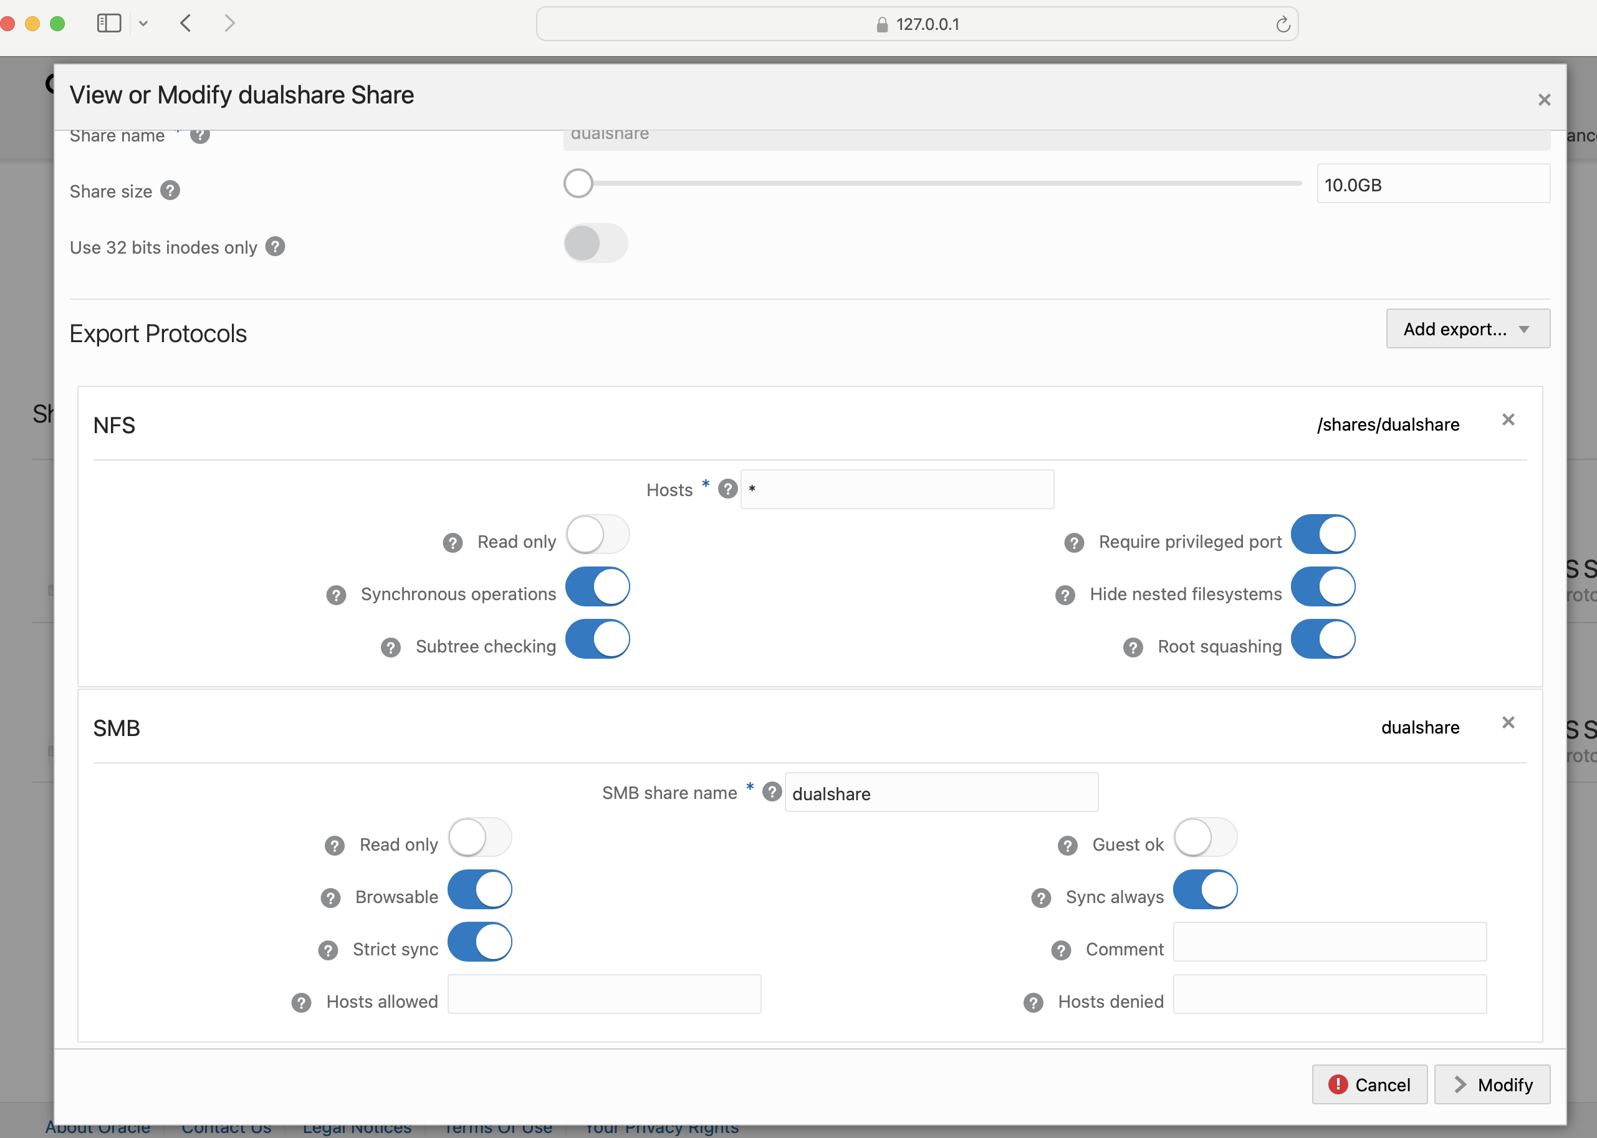The height and width of the screenshot is (1138, 1597).
Task: Click the SMB Comment text field
Action: click(x=1330, y=942)
